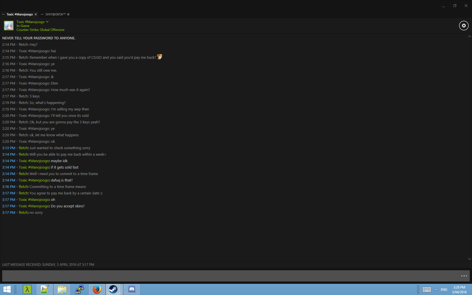The width and height of the screenshot is (472, 295).
Task: Switch to the 5H17@D0TA™ chat tab
Action: click(55, 14)
